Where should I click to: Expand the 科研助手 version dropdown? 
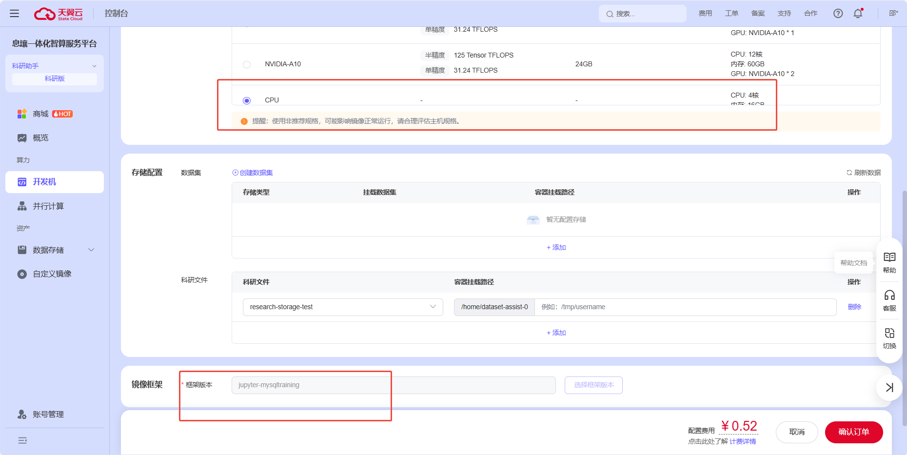pyautogui.click(x=94, y=66)
